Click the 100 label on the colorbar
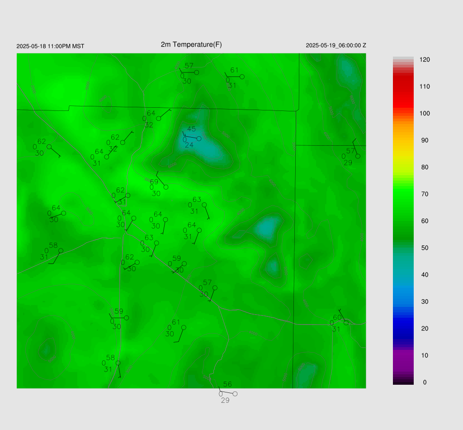This screenshot has width=463, height=430. [425, 114]
